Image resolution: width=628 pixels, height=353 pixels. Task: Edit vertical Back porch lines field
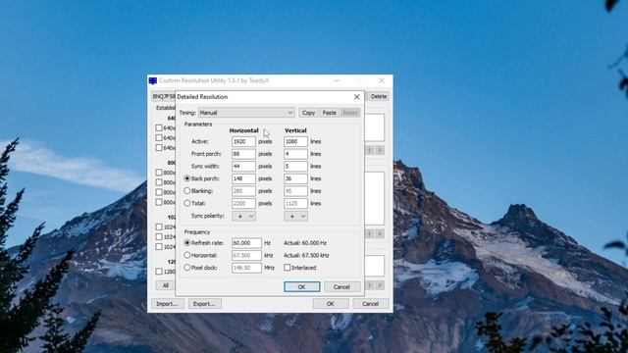point(295,178)
